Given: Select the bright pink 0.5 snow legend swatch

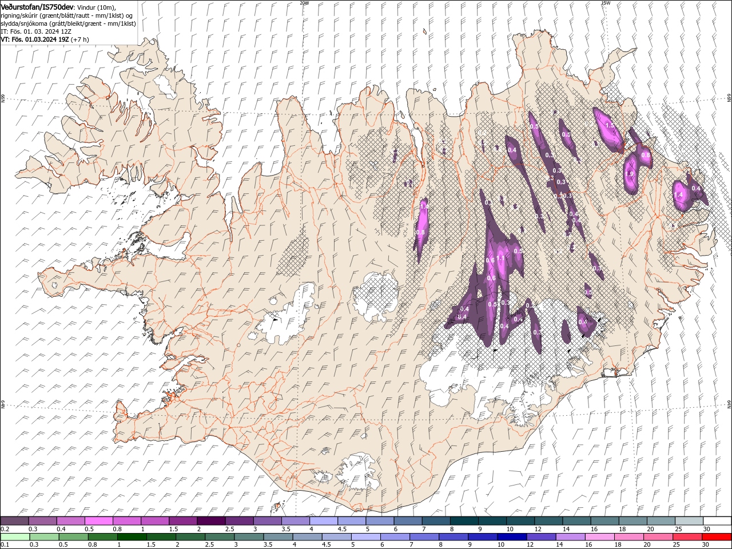Looking at the screenshot, I should point(98,521).
